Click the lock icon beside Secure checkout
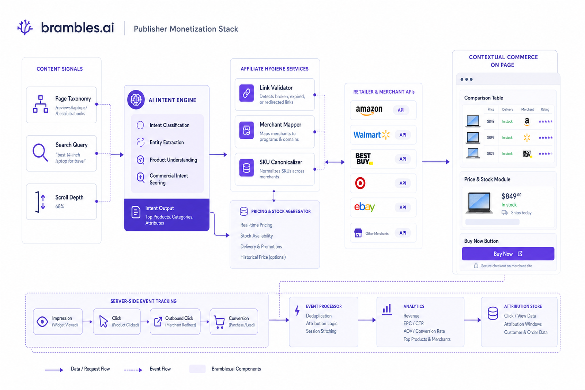The width and height of the screenshot is (585, 390). pyautogui.click(x=476, y=266)
